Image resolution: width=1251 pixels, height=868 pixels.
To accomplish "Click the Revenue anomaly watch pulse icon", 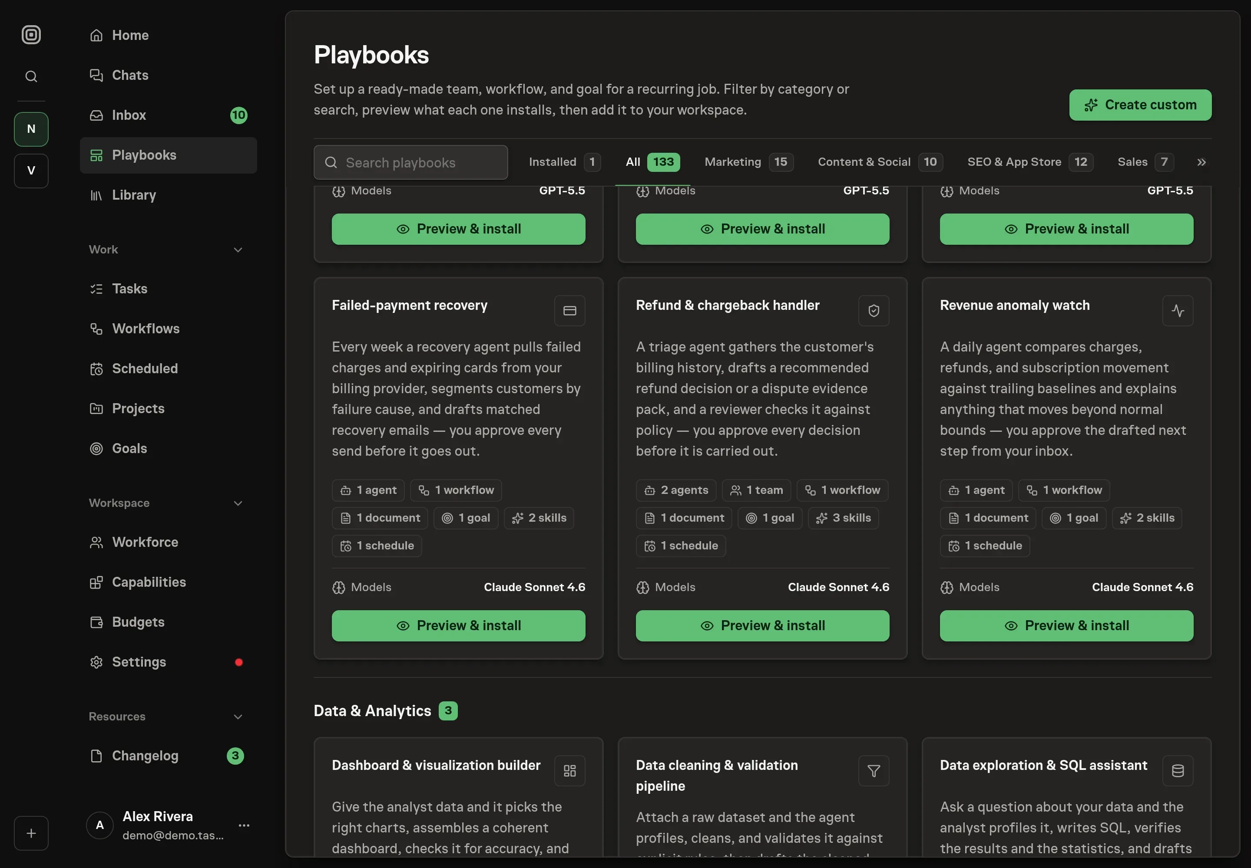I will coord(1178,311).
